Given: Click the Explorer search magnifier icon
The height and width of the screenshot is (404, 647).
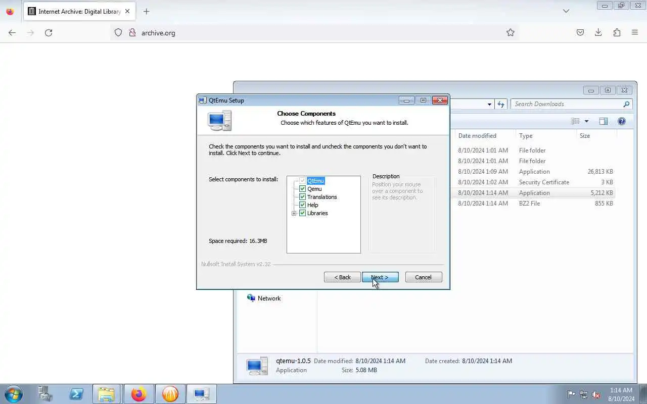Looking at the screenshot, I should [x=626, y=104].
